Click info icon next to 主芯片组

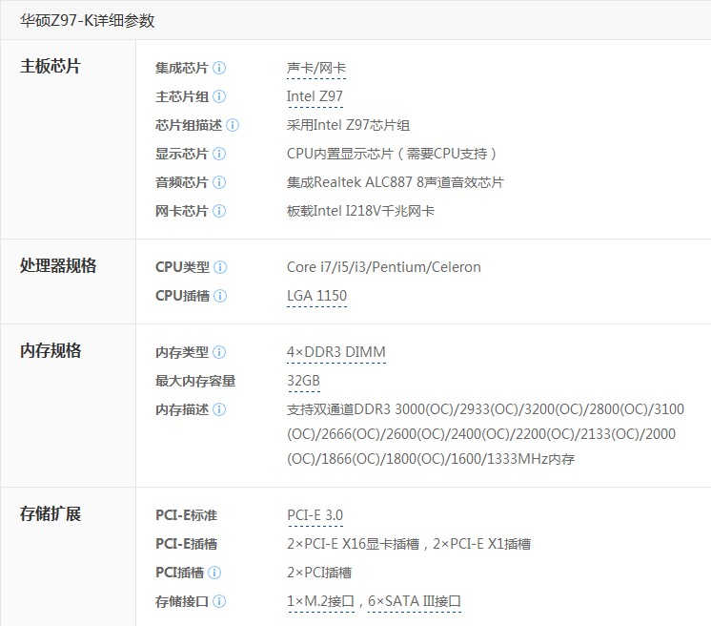click(x=219, y=96)
